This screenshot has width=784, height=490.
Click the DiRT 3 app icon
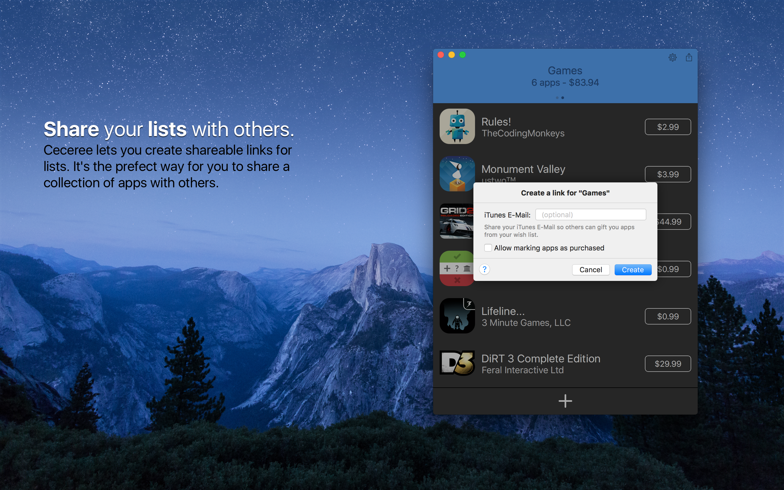pos(457,363)
